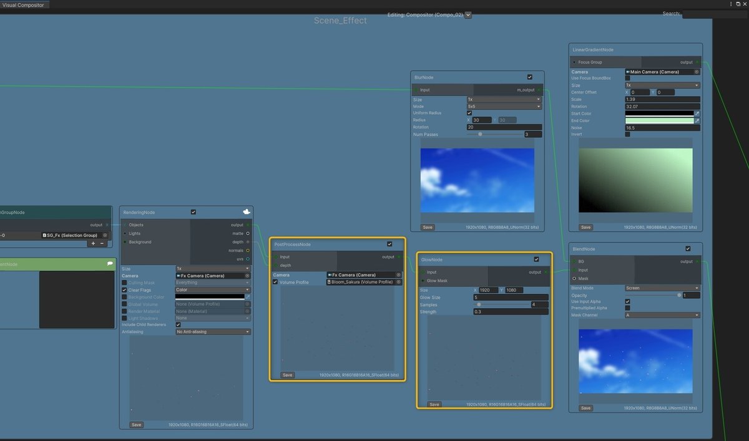Click the cloud icon on RenderingNode
Viewport: 749px width, 441px height.
point(247,212)
